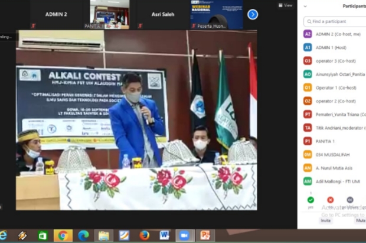
Task: Open the View layout option
Action: point(286,5)
